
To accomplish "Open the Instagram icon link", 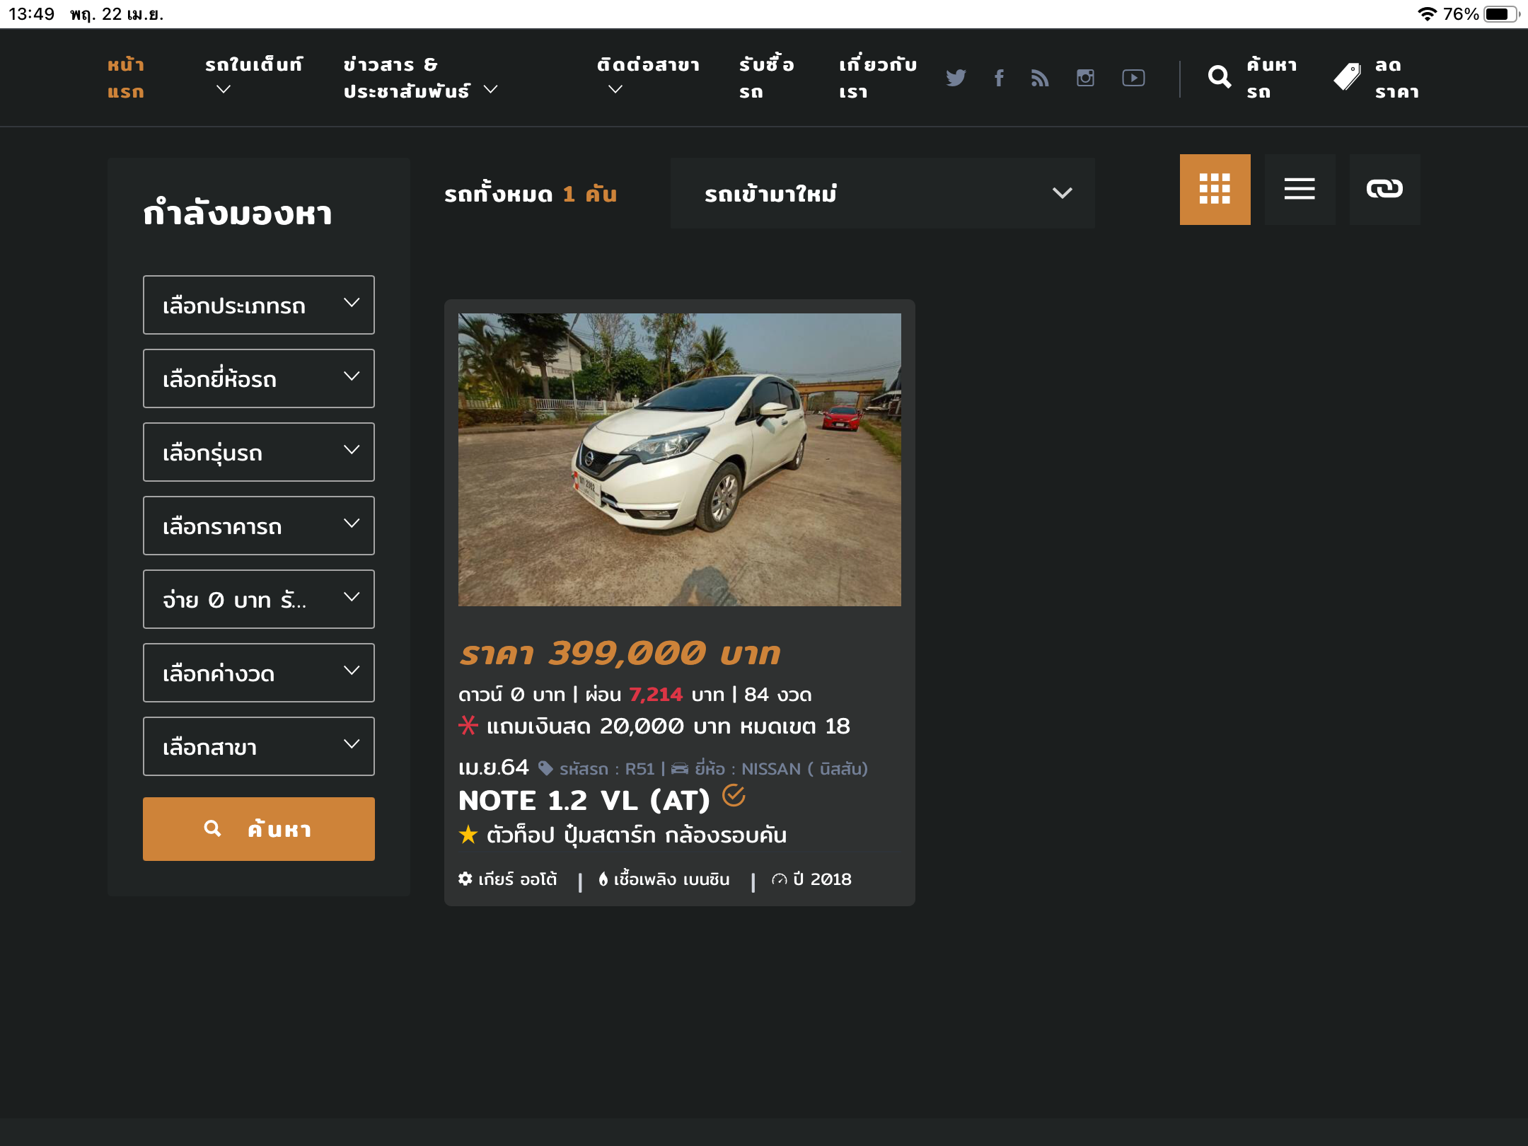I will (x=1085, y=78).
